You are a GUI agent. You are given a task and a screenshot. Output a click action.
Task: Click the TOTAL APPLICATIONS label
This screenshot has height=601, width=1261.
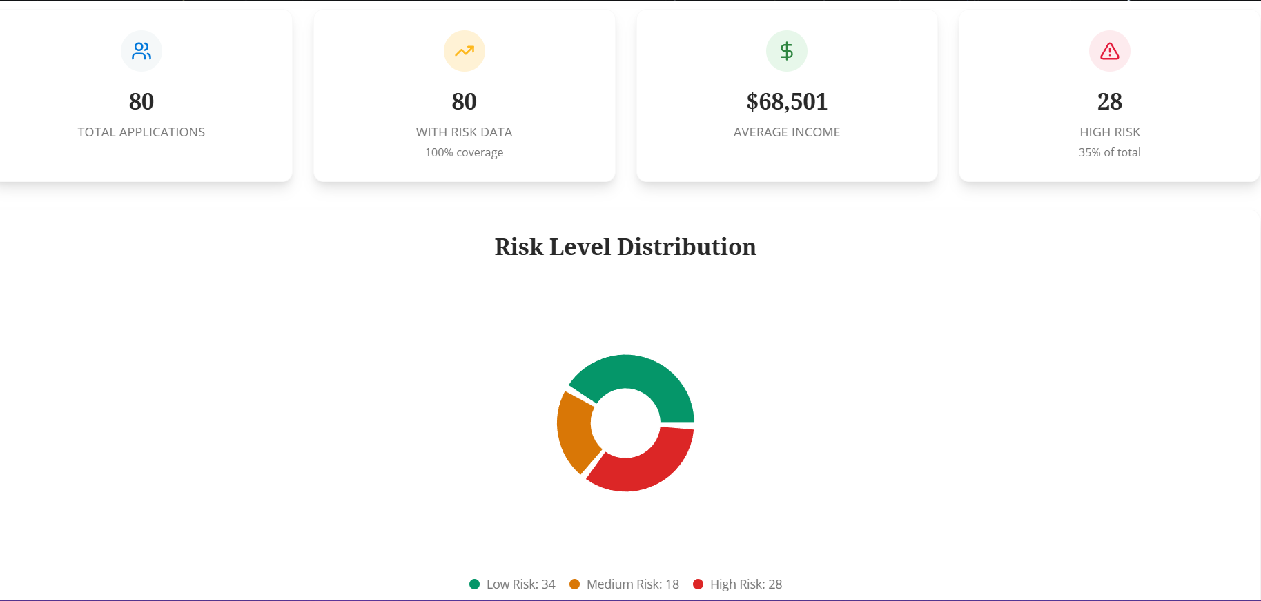tap(141, 132)
